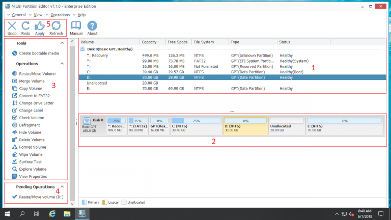
Task: Select the Unallocated row in the volume list
Action: click(x=232, y=83)
